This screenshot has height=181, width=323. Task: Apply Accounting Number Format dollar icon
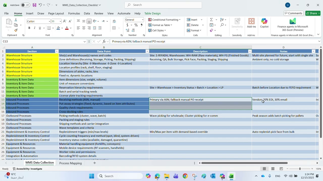[128, 25]
